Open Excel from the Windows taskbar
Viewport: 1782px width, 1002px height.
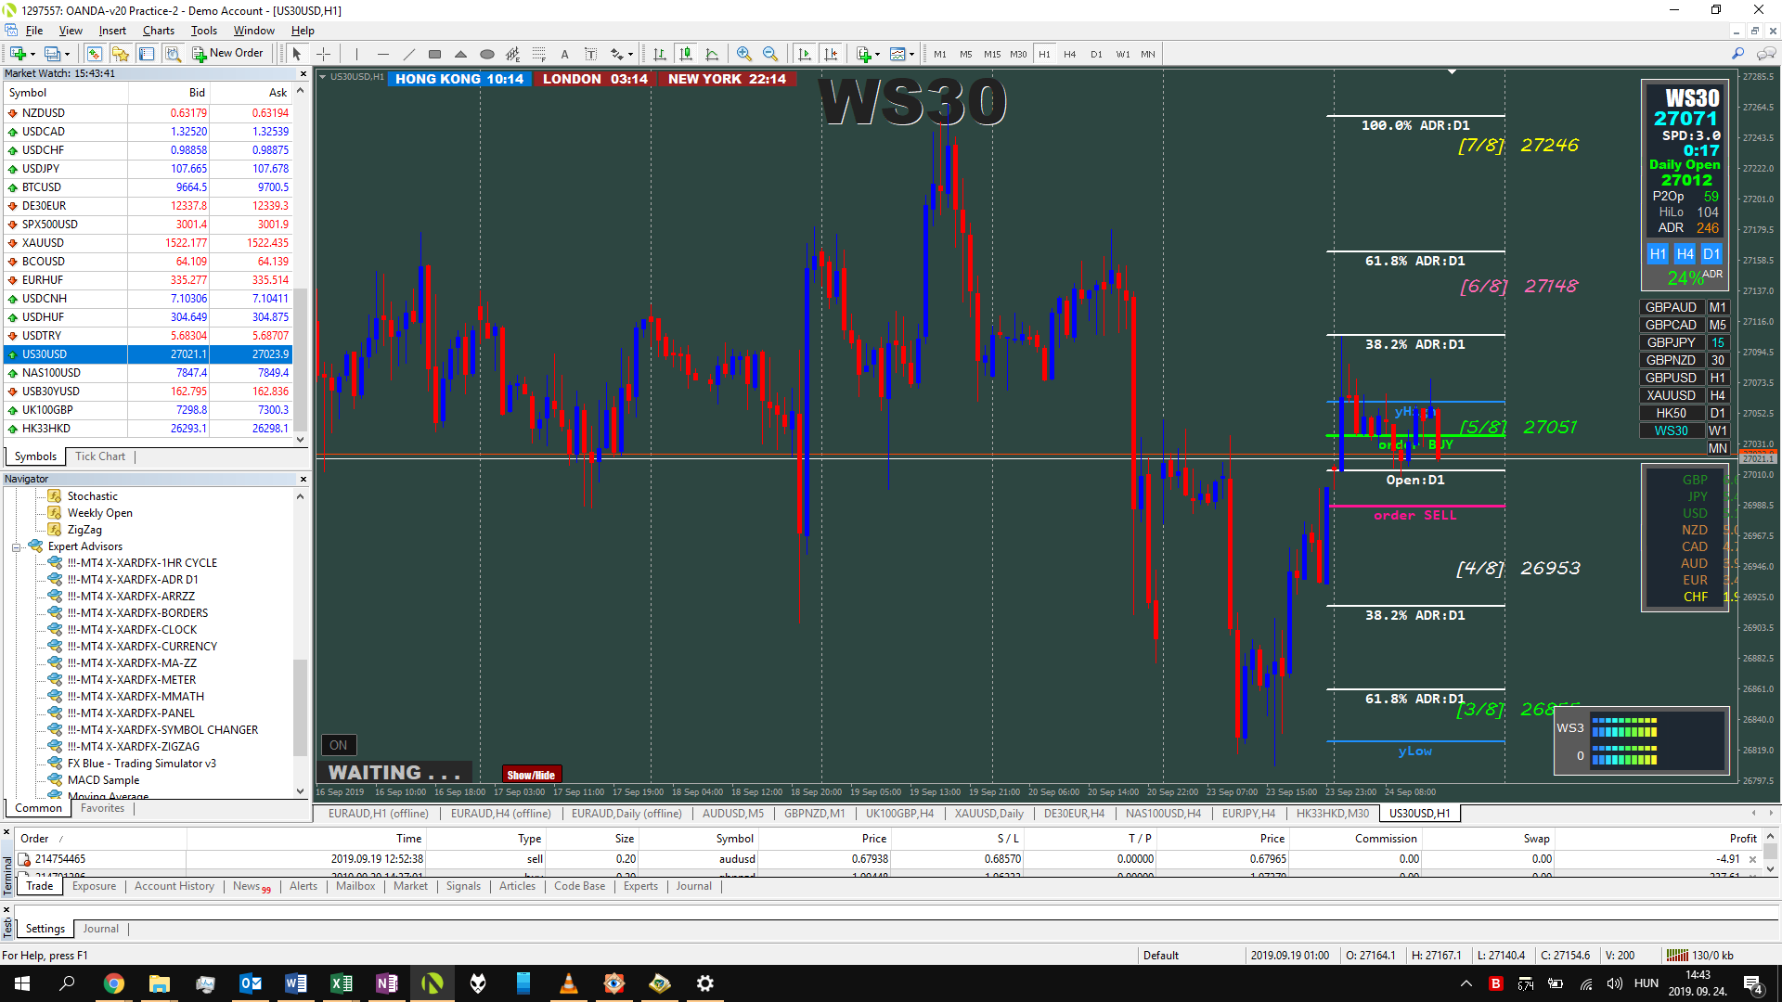(x=341, y=983)
